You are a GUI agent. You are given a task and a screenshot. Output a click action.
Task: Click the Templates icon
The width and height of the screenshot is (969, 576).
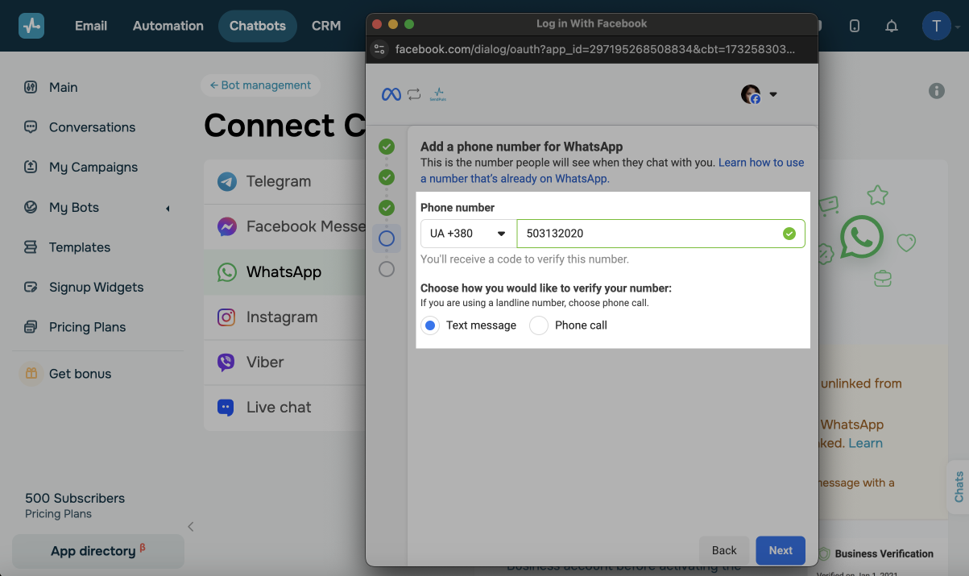(31, 247)
